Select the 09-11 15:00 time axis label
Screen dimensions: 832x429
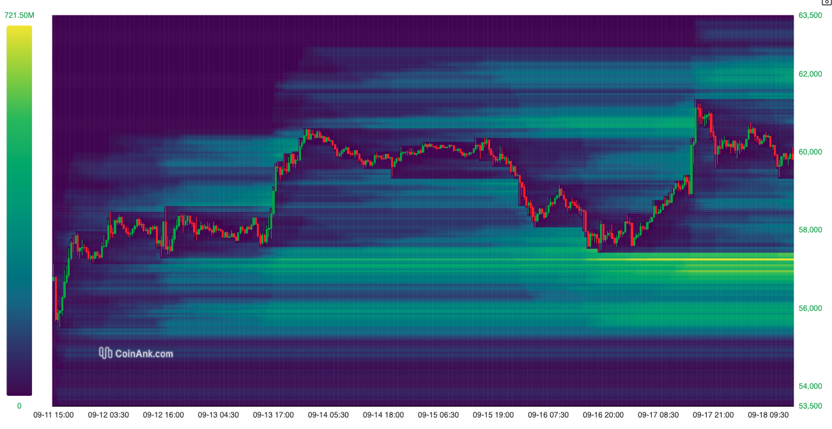pos(54,415)
